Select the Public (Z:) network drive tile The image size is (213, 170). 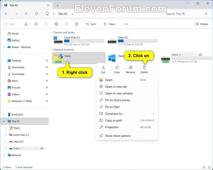point(186,58)
